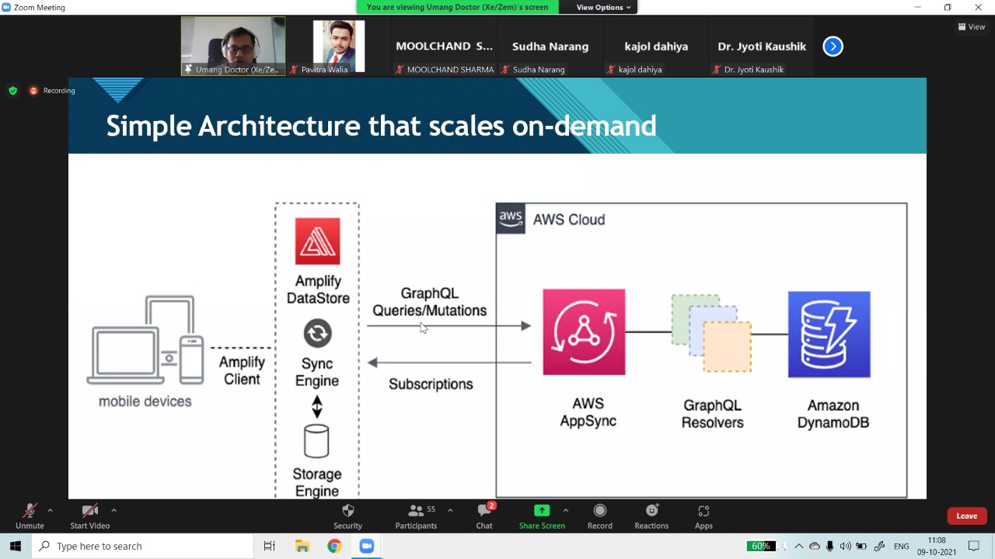Click the AWS logo in cloud box
995x559 pixels.
(x=511, y=219)
